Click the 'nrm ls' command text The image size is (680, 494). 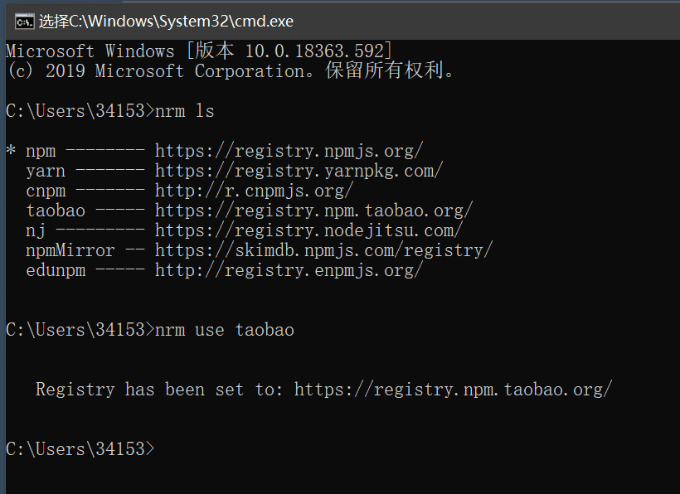pos(185,111)
